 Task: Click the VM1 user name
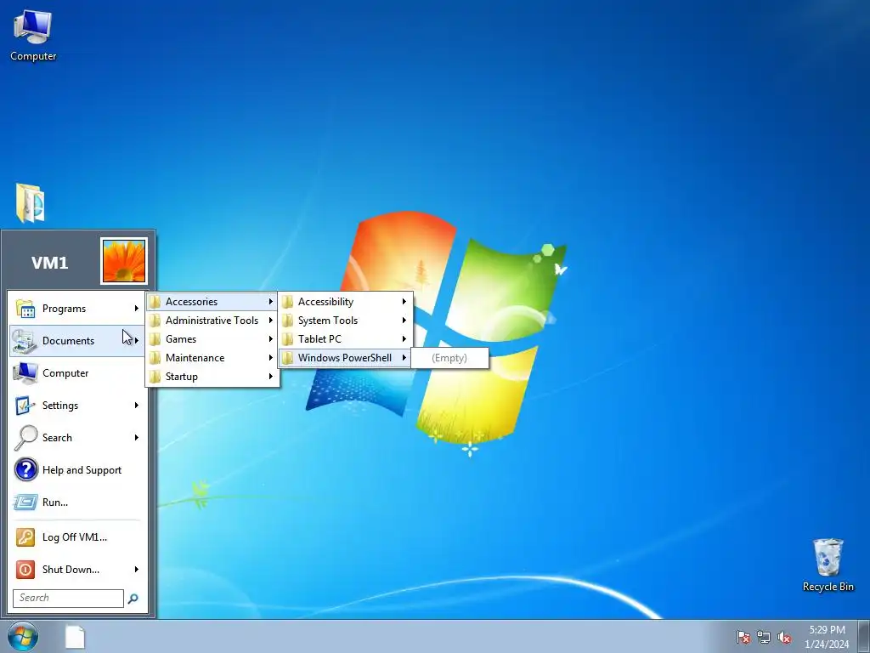pyautogui.click(x=50, y=262)
